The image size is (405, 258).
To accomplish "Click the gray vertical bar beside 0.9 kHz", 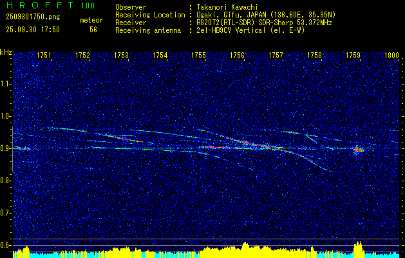I will pyautogui.click(x=12, y=149).
